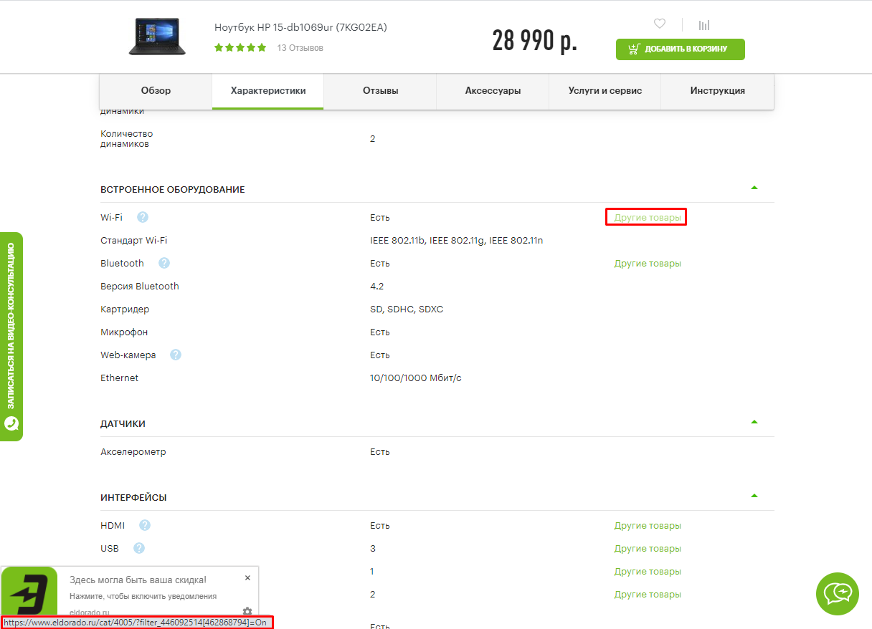Open Другие товары link in the HDMI row
872x629 pixels.
pos(648,525)
